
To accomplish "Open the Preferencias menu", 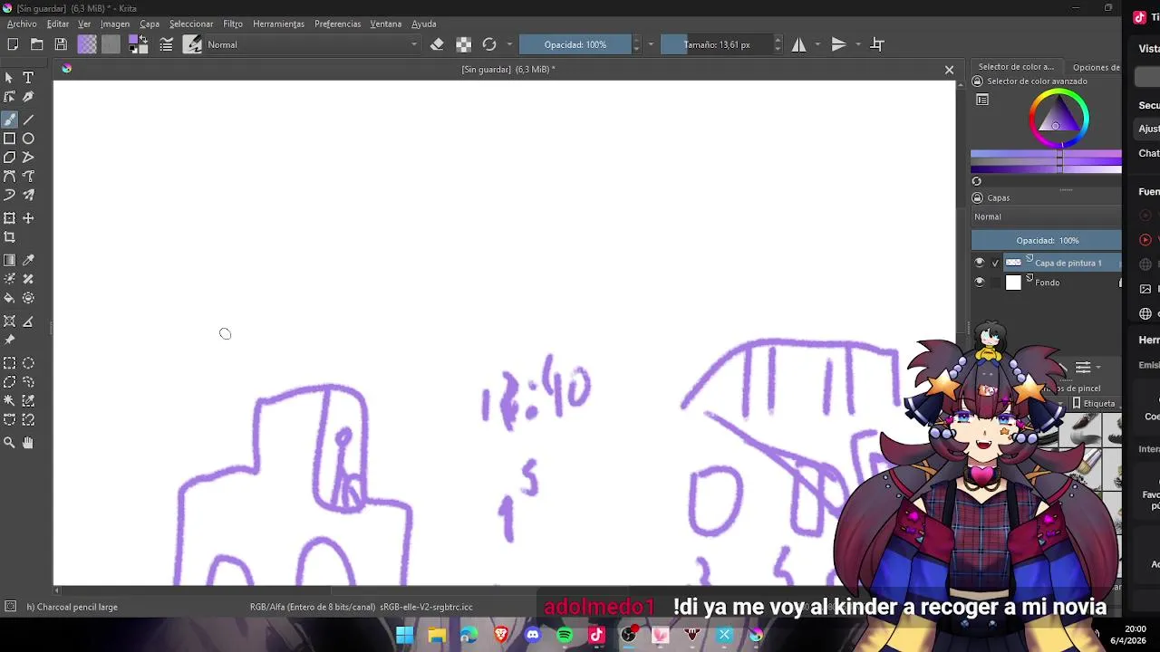I will tap(338, 24).
